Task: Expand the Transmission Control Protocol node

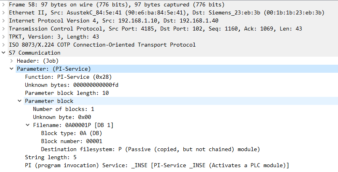Action: (4, 29)
